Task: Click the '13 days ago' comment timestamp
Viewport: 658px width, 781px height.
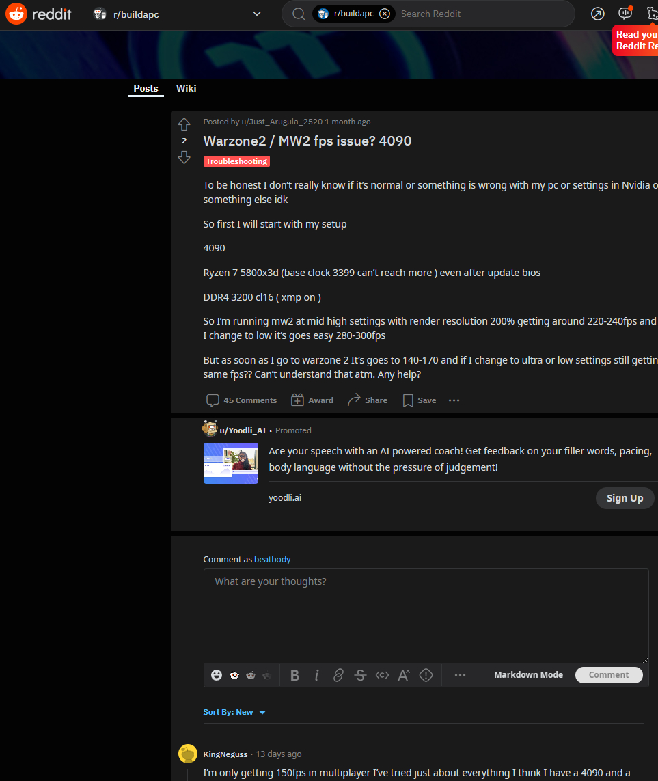Action: 279,754
